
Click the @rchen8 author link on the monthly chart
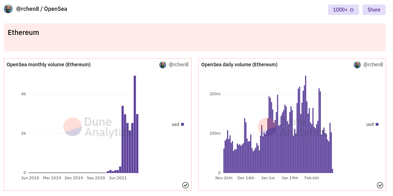coord(178,65)
